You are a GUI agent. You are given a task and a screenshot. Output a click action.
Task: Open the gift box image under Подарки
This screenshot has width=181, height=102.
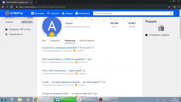[161, 28]
